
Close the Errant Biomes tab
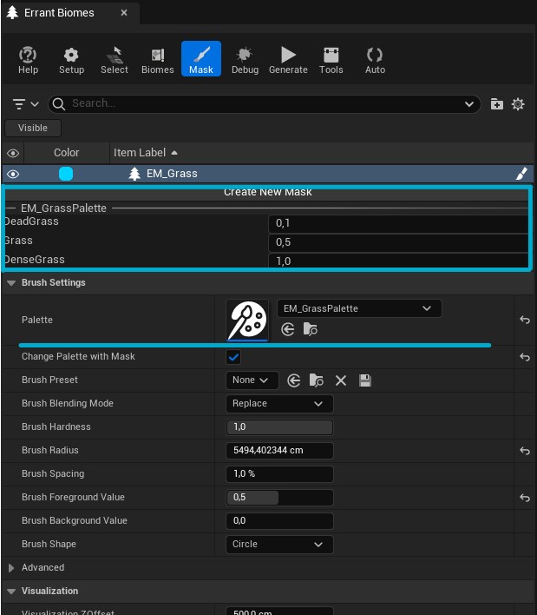pyautogui.click(x=124, y=12)
